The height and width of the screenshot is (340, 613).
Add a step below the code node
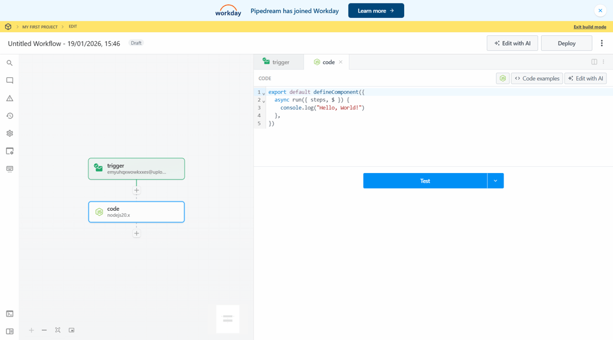136,233
